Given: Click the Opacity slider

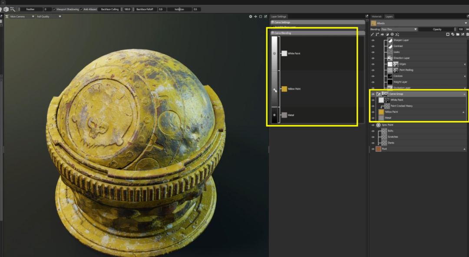Looking at the screenshot, I should click(x=437, y=29).
